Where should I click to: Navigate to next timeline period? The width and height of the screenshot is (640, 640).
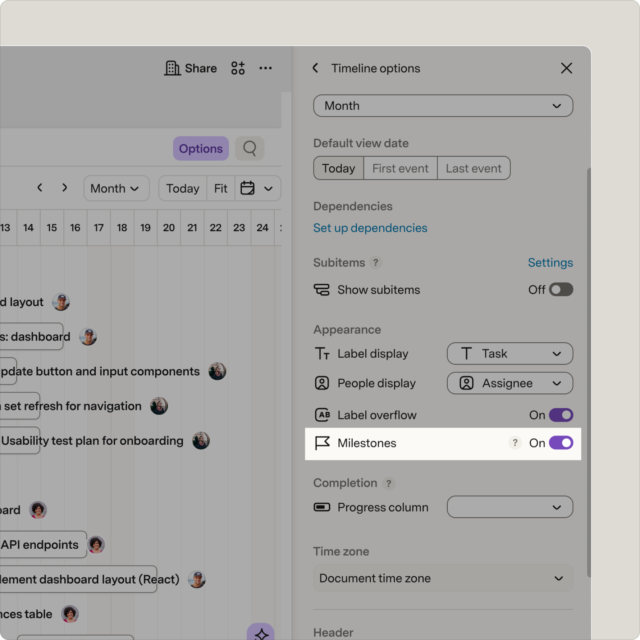[65, 188]
